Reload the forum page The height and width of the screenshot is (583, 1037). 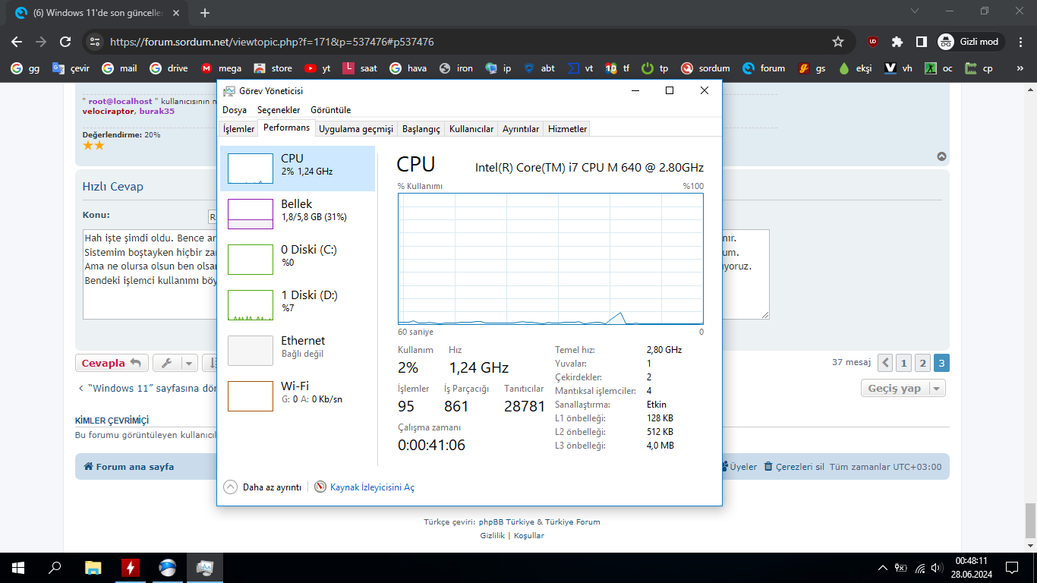click(x=65, y=42)
